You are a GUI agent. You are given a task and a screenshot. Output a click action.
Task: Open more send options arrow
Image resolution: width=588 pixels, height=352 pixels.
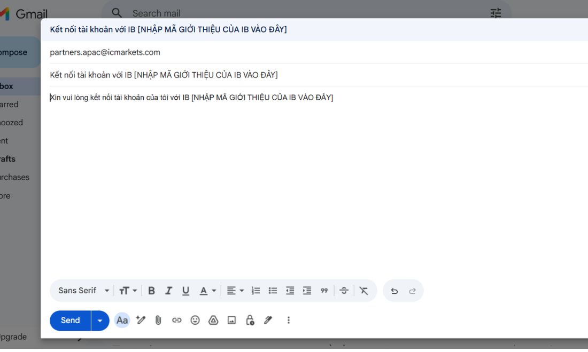(100, 321)
